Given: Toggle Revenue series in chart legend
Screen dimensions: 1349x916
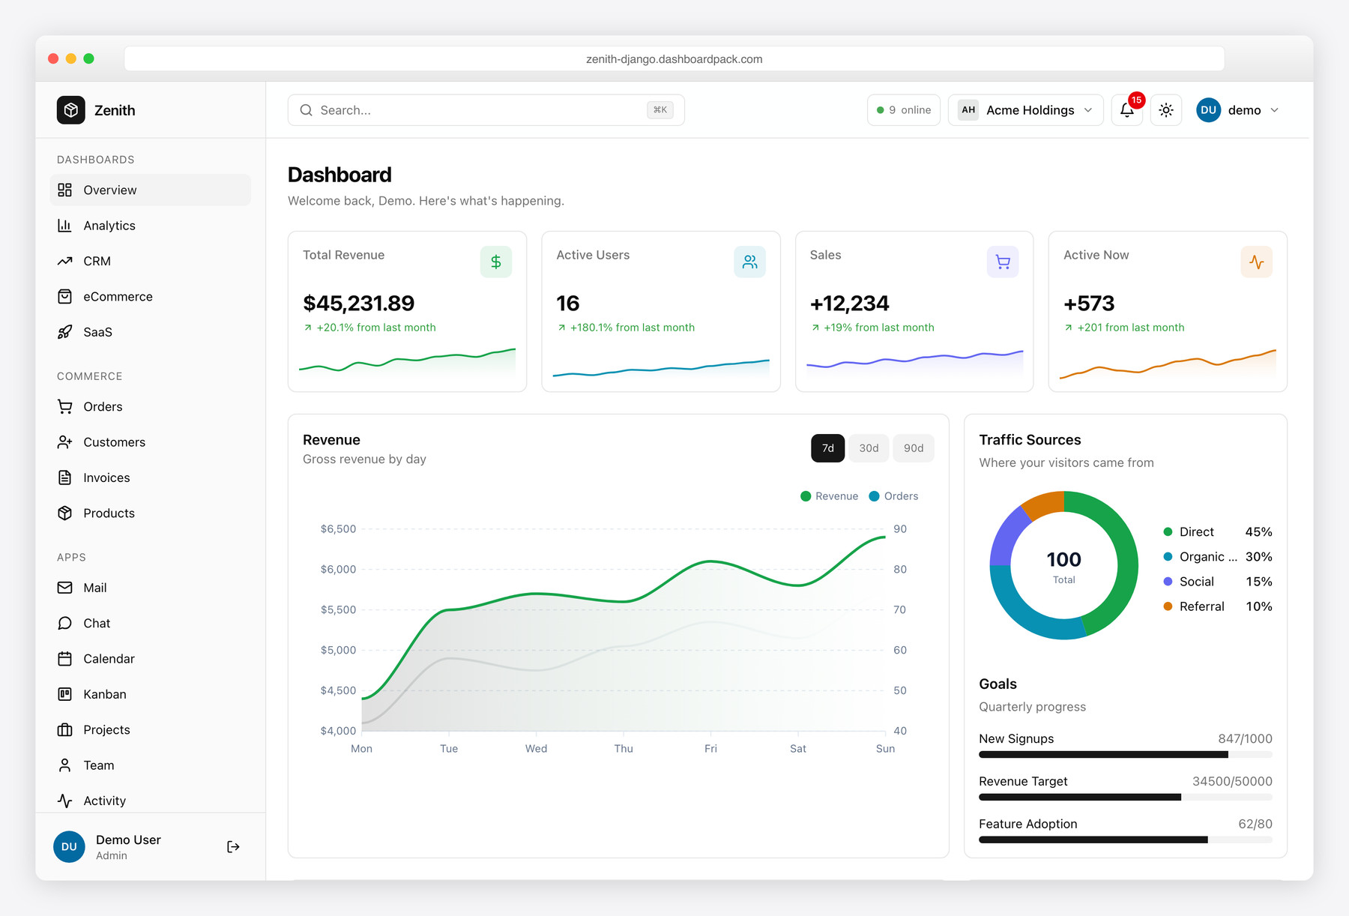Looking at the screenshot, I should click(830, 496).
